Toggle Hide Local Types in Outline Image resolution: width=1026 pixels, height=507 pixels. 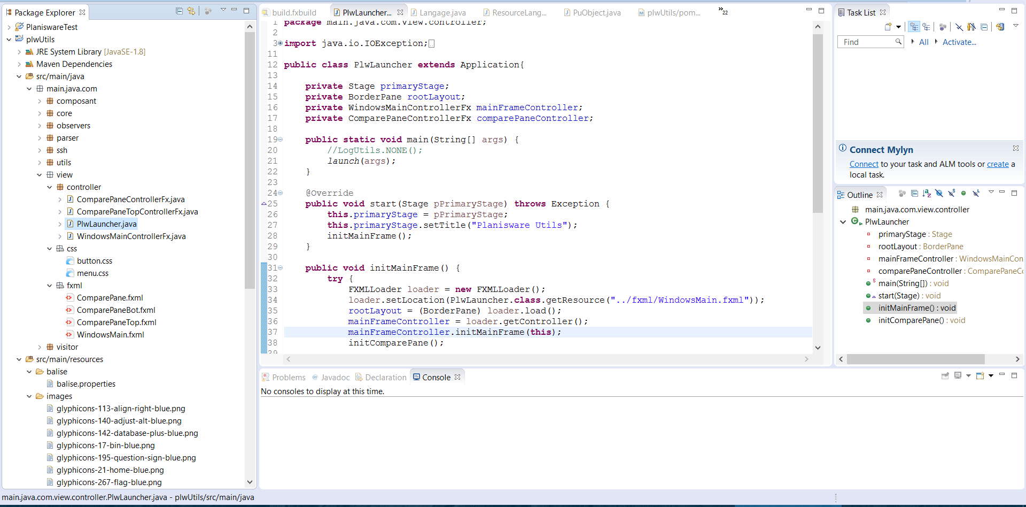pos(976,194)
